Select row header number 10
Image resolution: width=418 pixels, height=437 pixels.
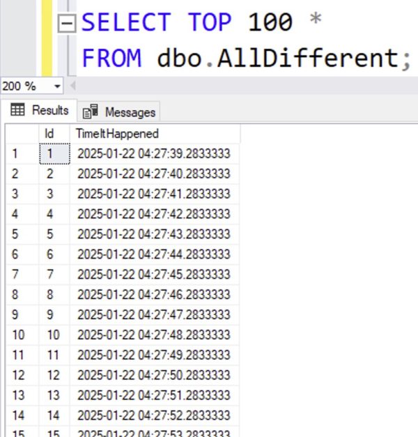(18, 335)
